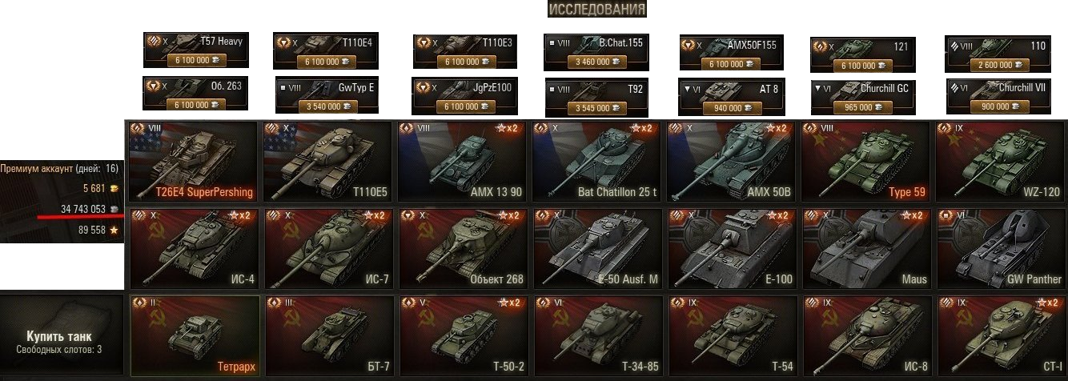This screenshot has width=1068, height=381.
Task: Click the gold coin currency icon
Action: [x=113, y=189]
